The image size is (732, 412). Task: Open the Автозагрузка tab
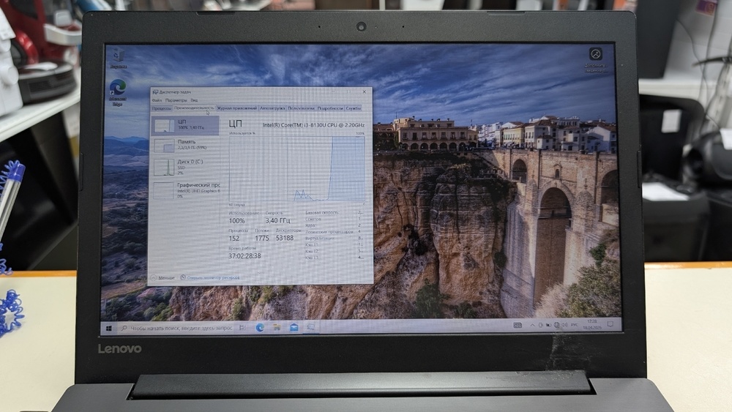[272, 108]
